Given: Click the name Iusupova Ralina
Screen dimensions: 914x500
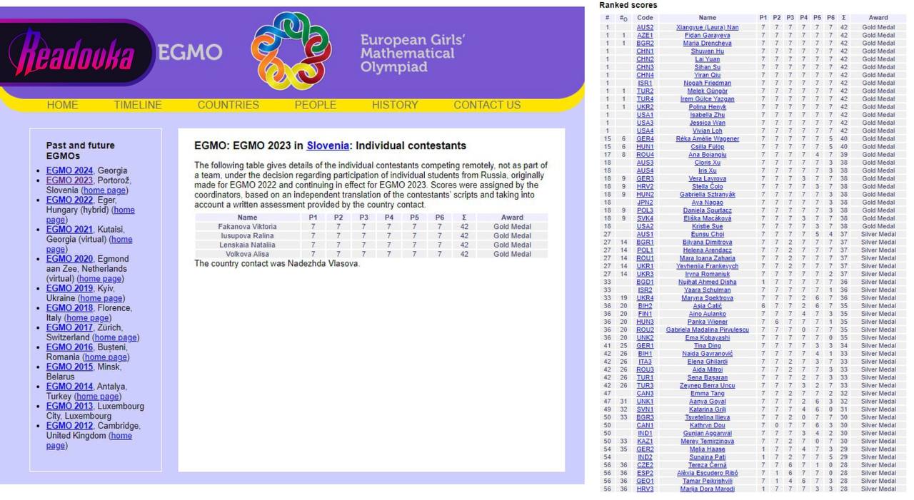Looking at the screenshot, I should (x=247, y=236).
